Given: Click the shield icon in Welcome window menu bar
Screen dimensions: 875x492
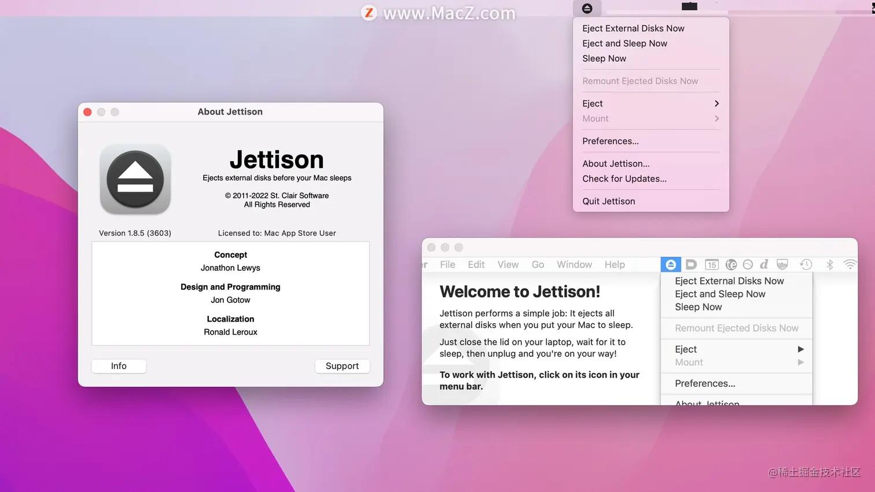Looking at the screenshot, I should [x=782, y=265].
